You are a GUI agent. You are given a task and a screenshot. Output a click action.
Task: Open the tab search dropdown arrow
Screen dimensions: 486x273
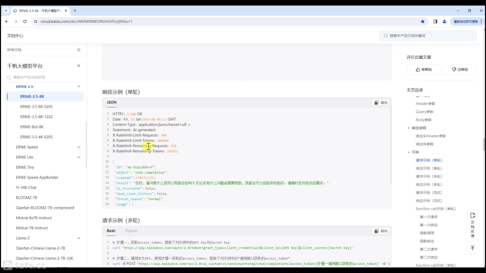(x=6, y=11)
